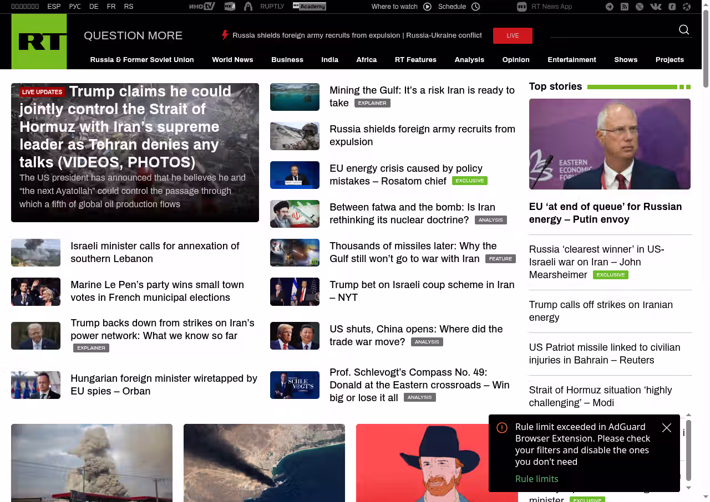Open RT's Telegram channel icon

pyautogui.click(x=610, y=7)
